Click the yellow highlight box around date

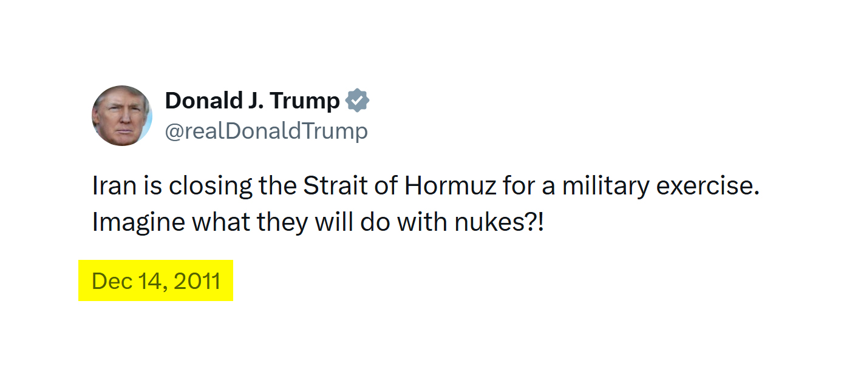pos(225,294)
